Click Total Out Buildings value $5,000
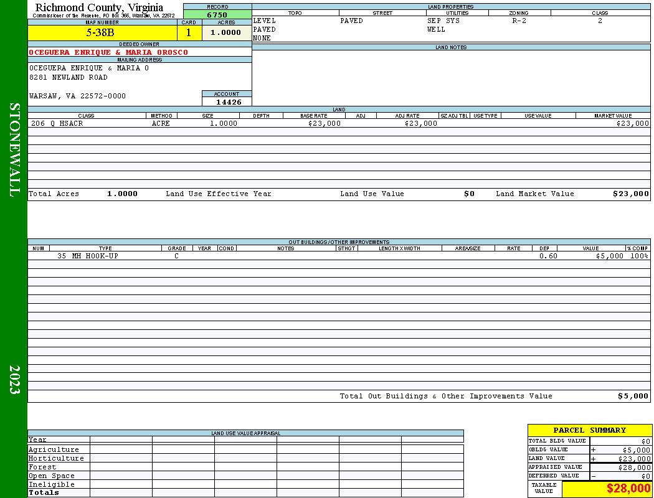Image resolution: width=654 pixels, height=498 pixels. (633, 397)
